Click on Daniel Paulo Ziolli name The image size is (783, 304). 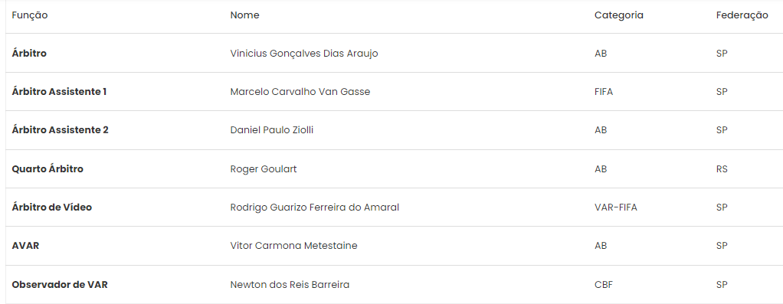coord(272,130)
